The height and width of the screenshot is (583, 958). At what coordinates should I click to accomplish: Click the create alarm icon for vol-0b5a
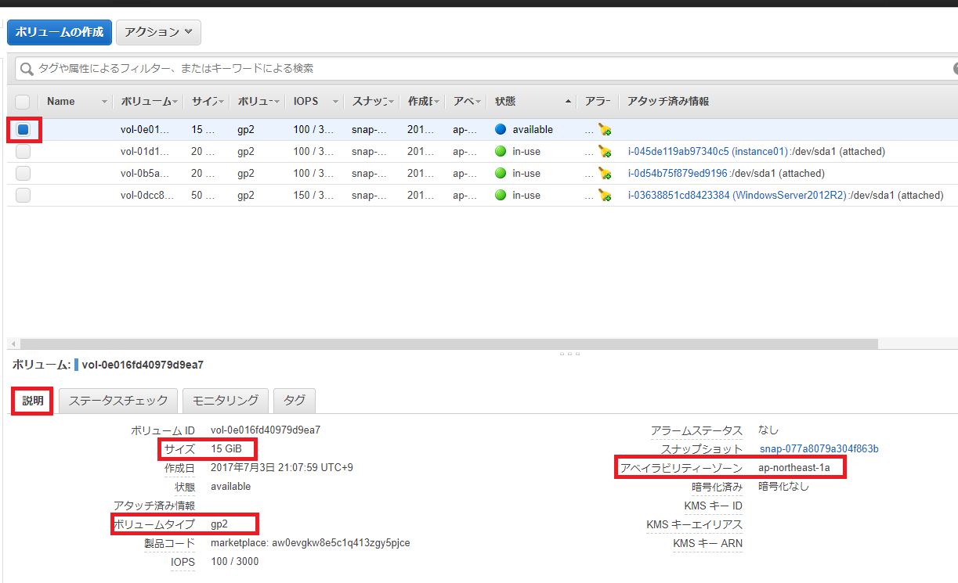coord(604,174)
